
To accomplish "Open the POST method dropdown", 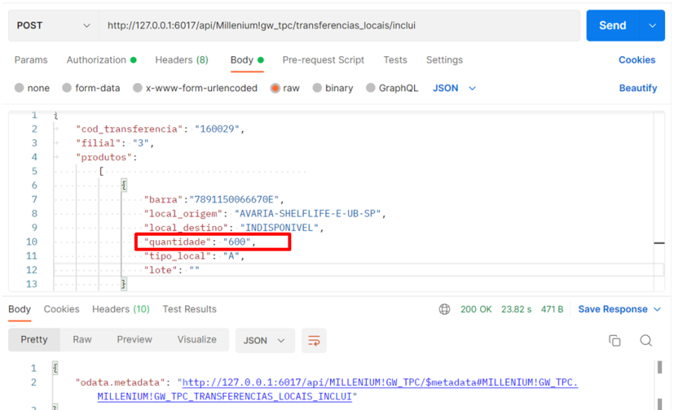I will click(x=54, y=25).
